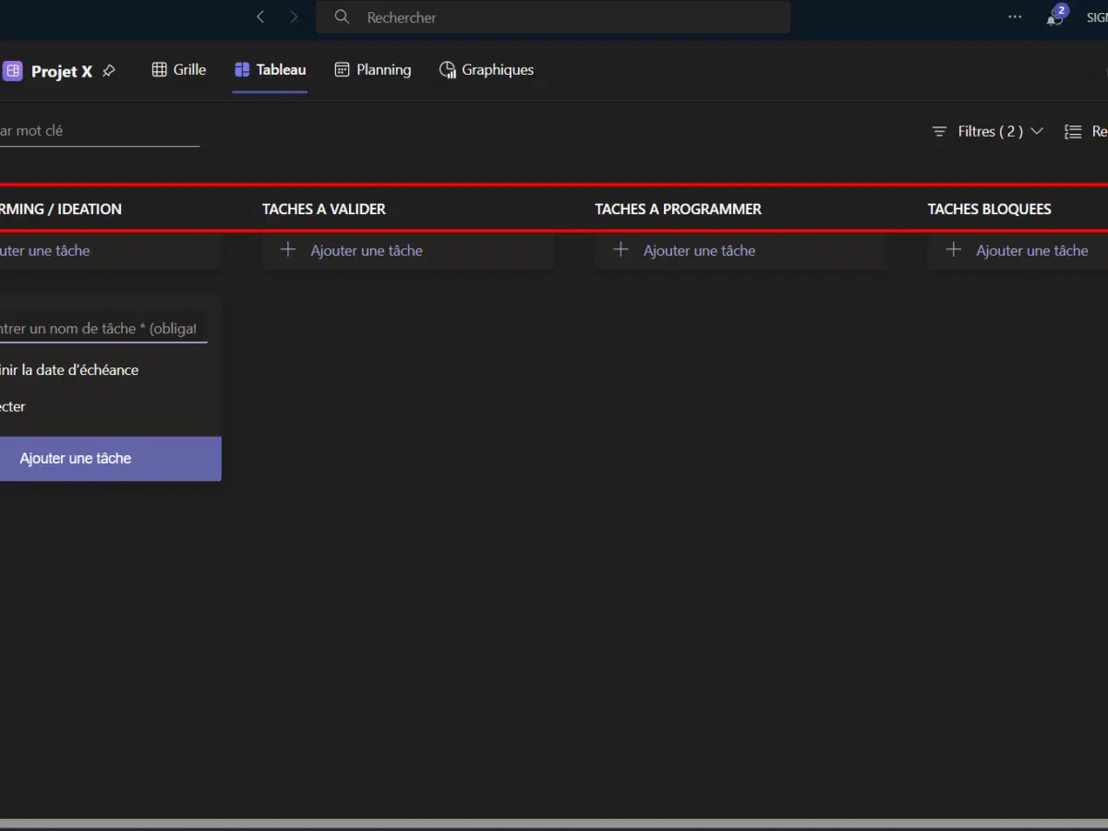Click the magnifier icon in search bar
Image resolution: width=1108 pixels, height=831 pixels.
pyautogui.click(x=342, y=17)
